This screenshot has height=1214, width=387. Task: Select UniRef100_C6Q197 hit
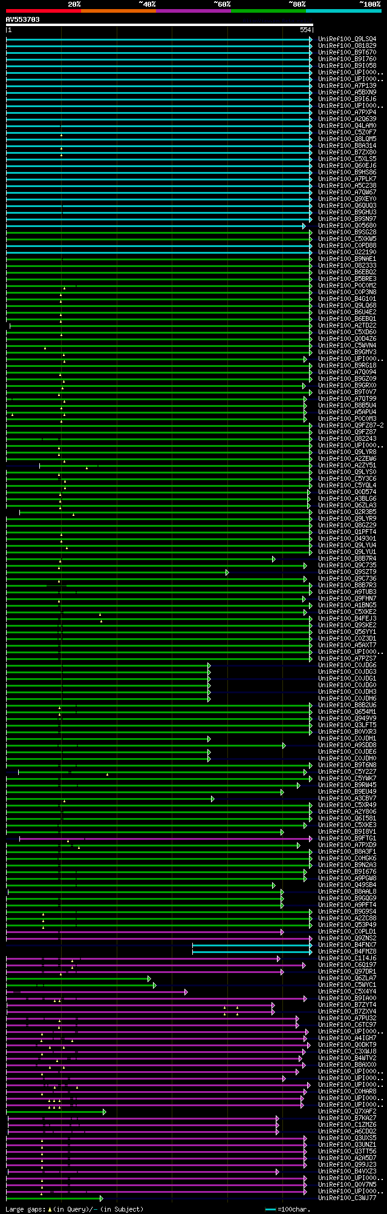(347, 965)
